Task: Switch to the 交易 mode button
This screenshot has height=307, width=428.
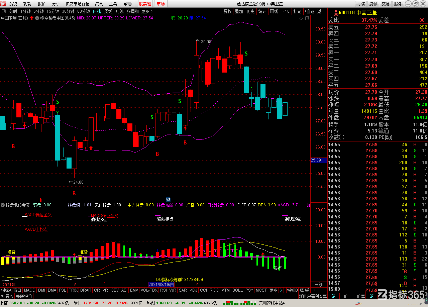Action: coord(386,4)
